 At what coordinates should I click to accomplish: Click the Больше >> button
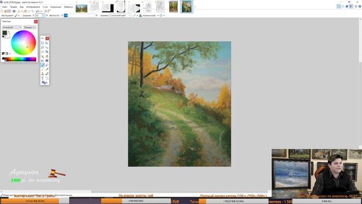(30, 27)
